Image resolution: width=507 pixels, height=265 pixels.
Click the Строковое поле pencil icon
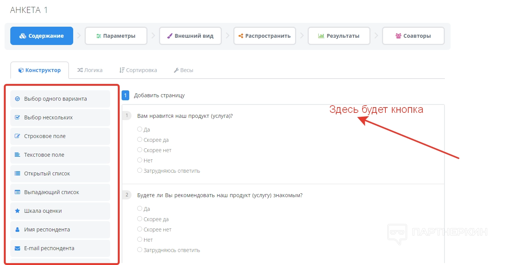[x=17, y=136]
